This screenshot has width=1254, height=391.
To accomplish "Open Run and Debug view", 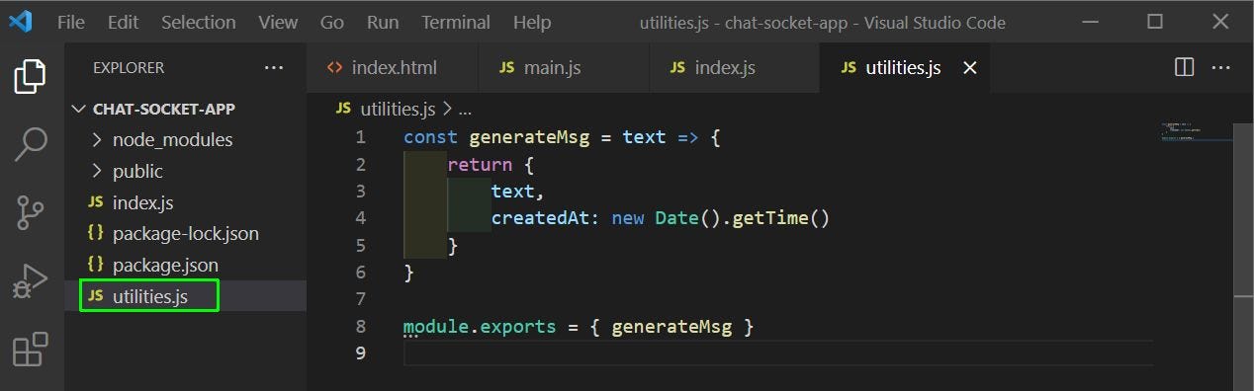I will (31, 281).
